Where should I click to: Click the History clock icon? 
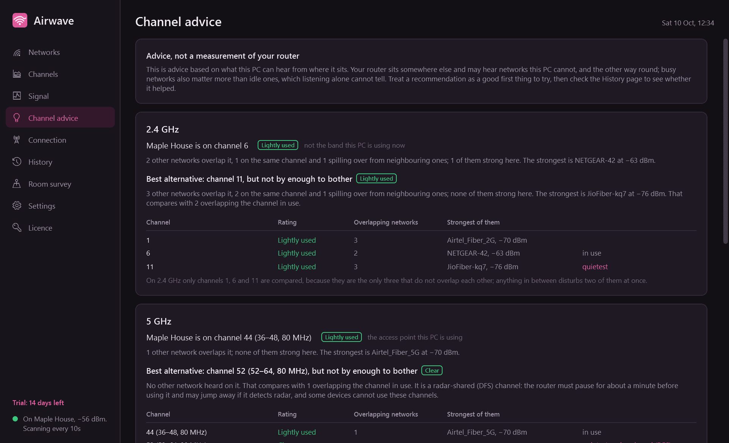point(17,162)
